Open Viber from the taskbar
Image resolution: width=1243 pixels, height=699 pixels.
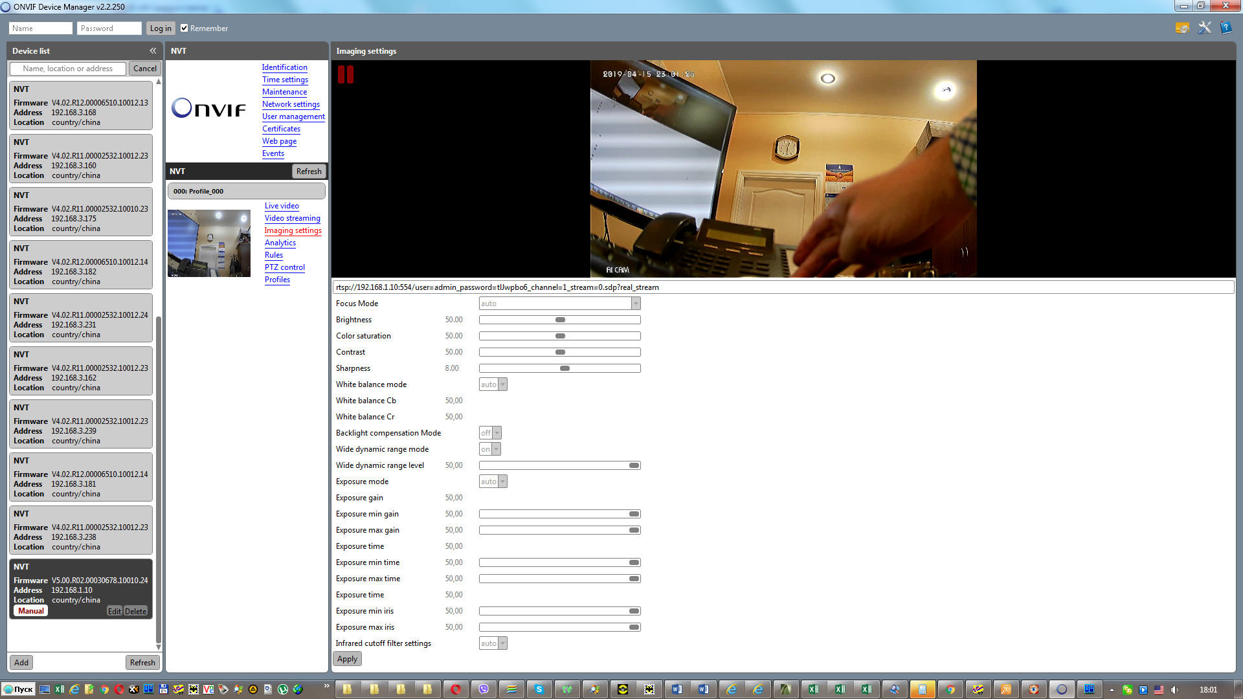click(x=484, y=689)
